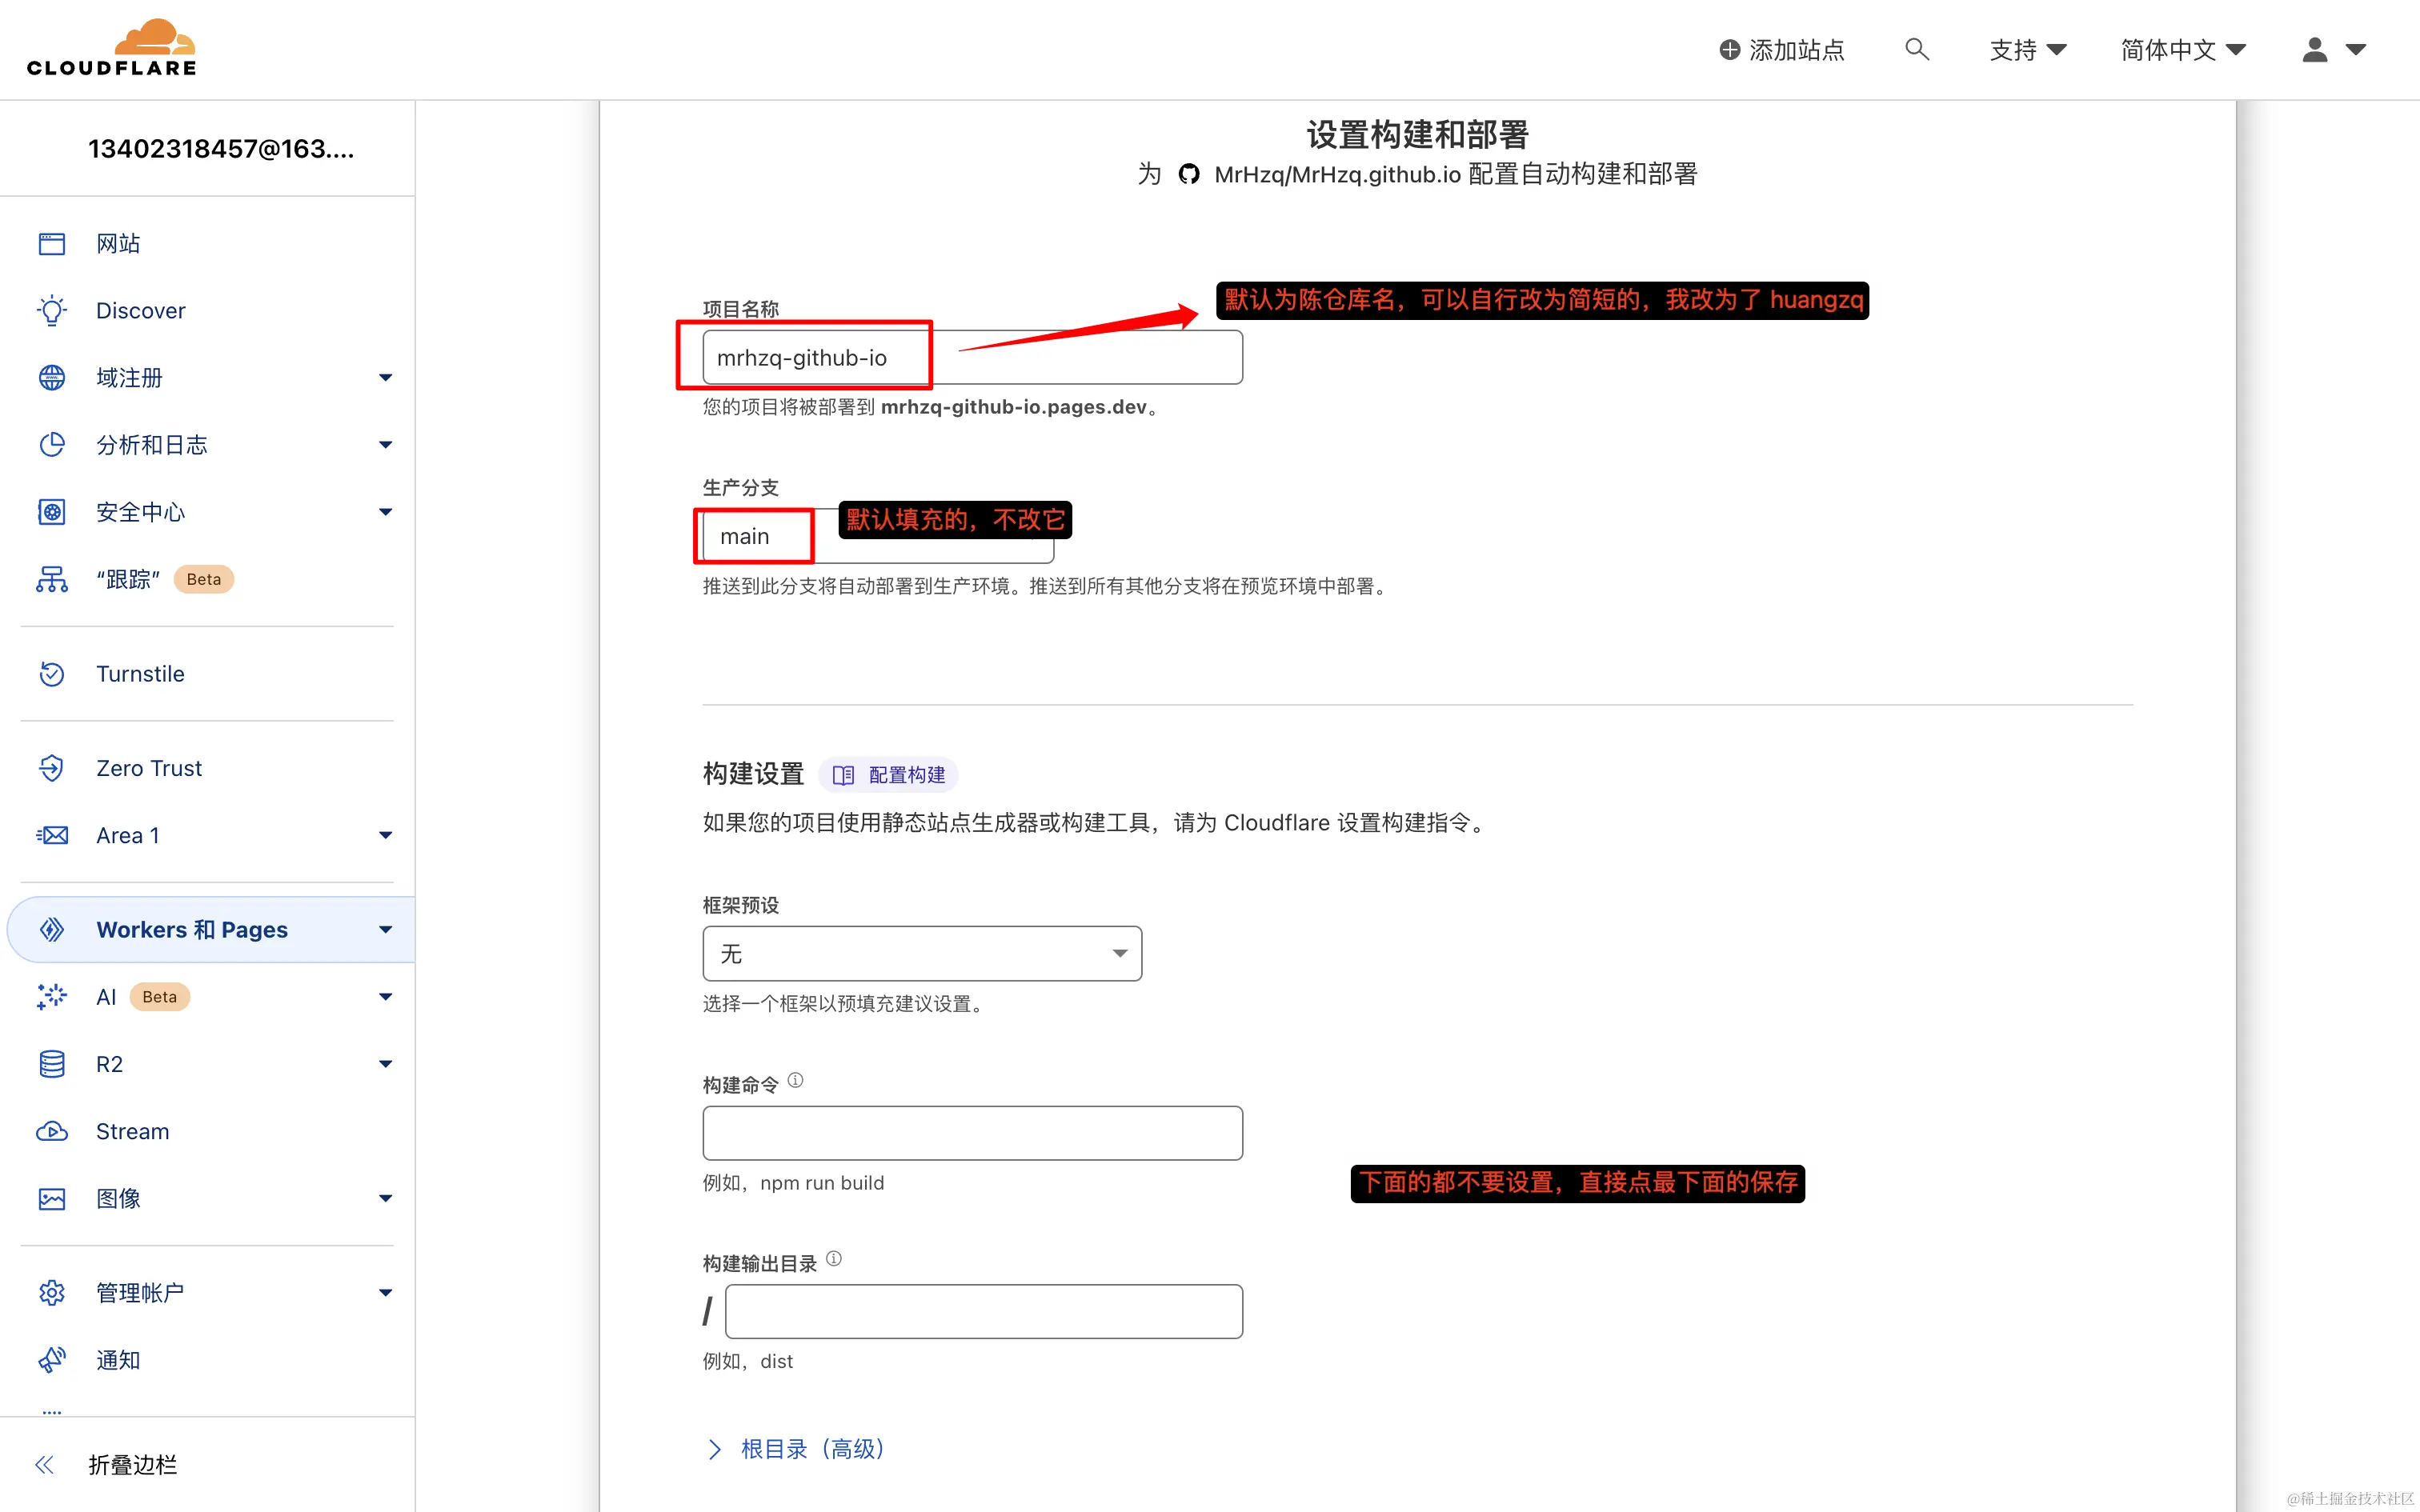Image resolution: width=2420 pixels, height=1512 pixels.
Task: Click the Workers 和 Pages diamond icon
Action: [x=52, y=929]
